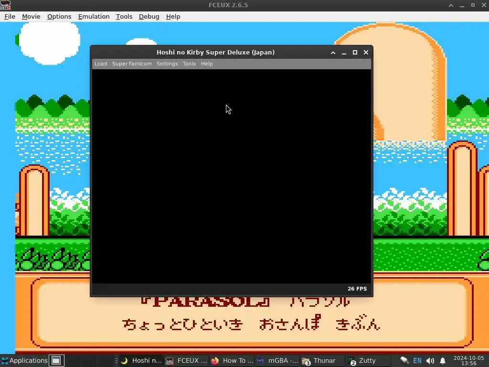489x367 pixels.
Task: Switch to Hoshi n... taskbar window
Action: click(x=141, y=360)
